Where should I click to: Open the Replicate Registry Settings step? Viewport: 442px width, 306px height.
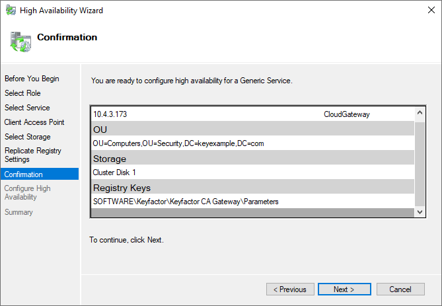click(33, 155)
